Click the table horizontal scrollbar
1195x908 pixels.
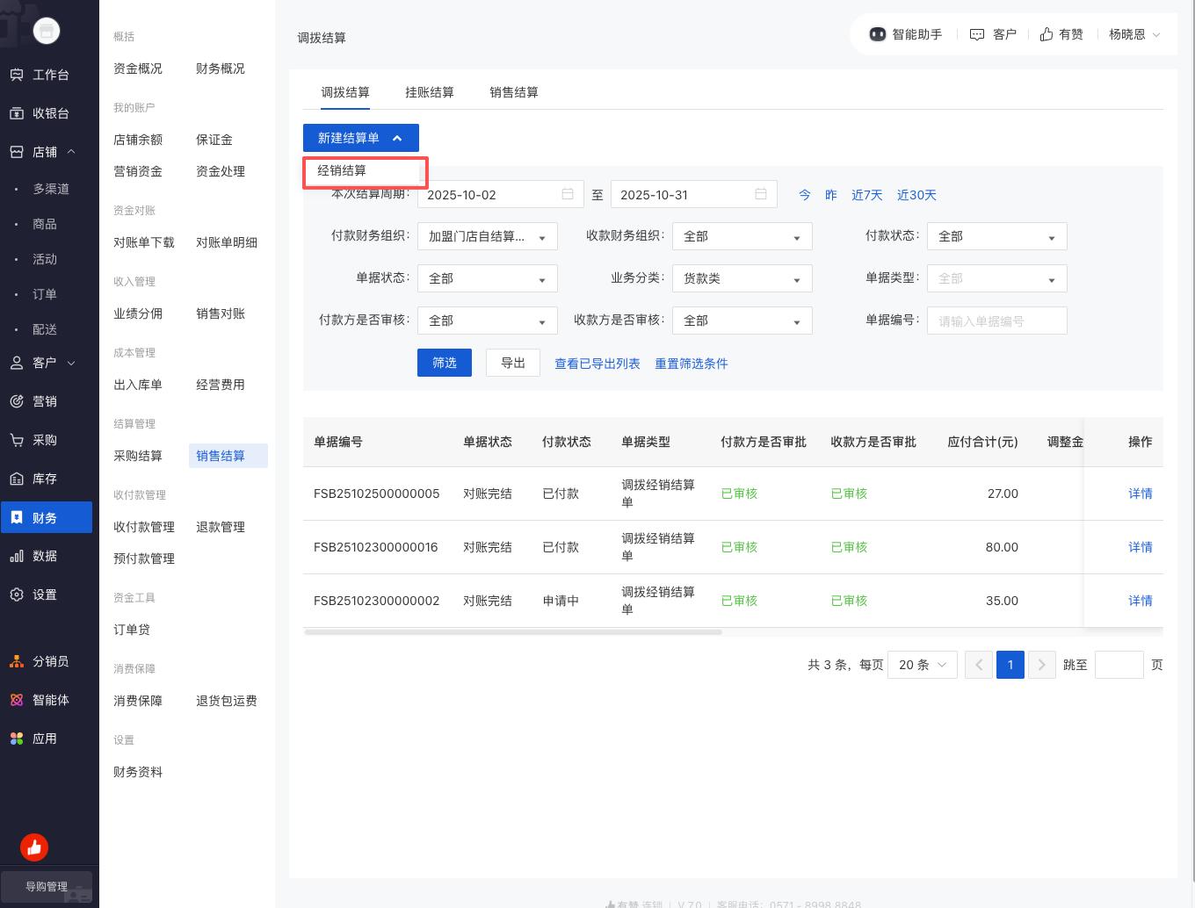pos(512,631)
